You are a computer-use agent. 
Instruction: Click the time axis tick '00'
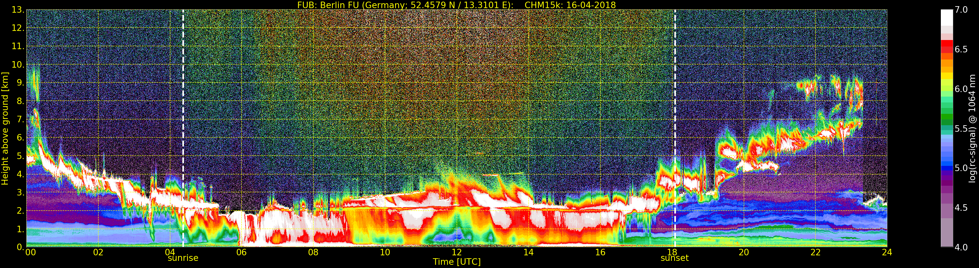[x=30, y=252]
